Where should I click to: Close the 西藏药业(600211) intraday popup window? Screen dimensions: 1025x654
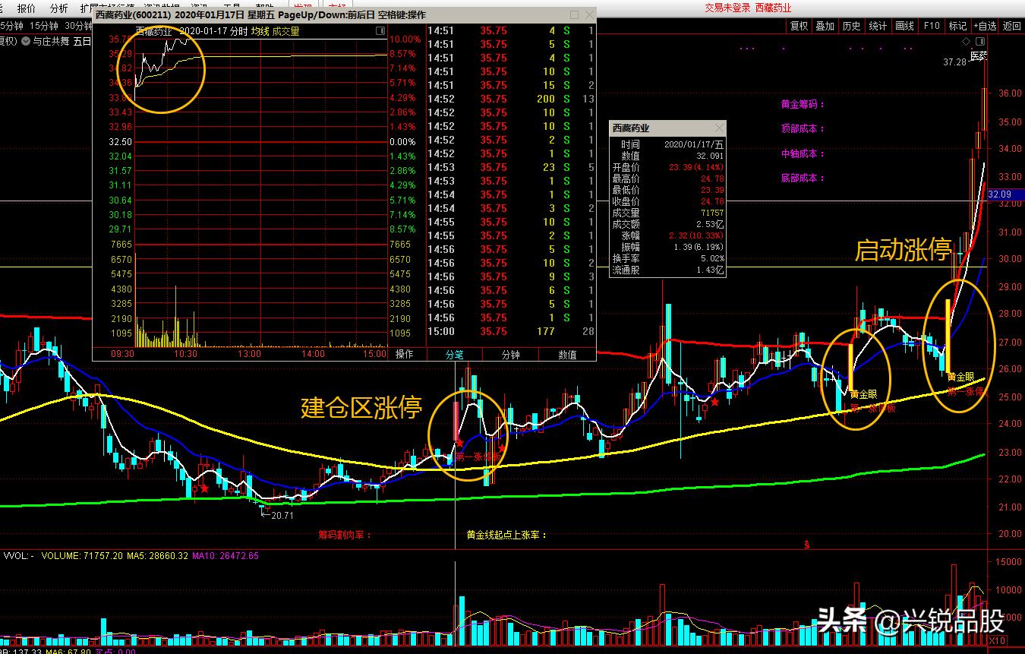(588, 14)
